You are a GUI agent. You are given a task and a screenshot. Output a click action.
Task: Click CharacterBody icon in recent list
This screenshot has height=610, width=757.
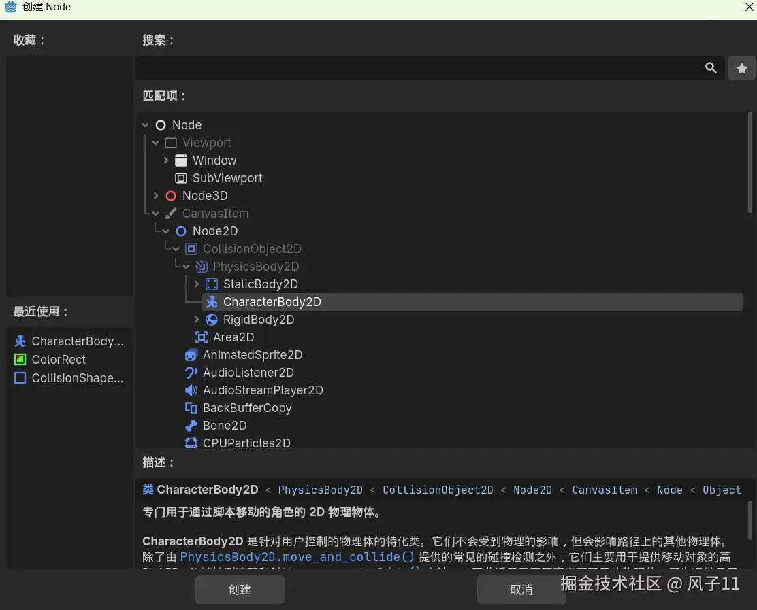pos(20,341)
